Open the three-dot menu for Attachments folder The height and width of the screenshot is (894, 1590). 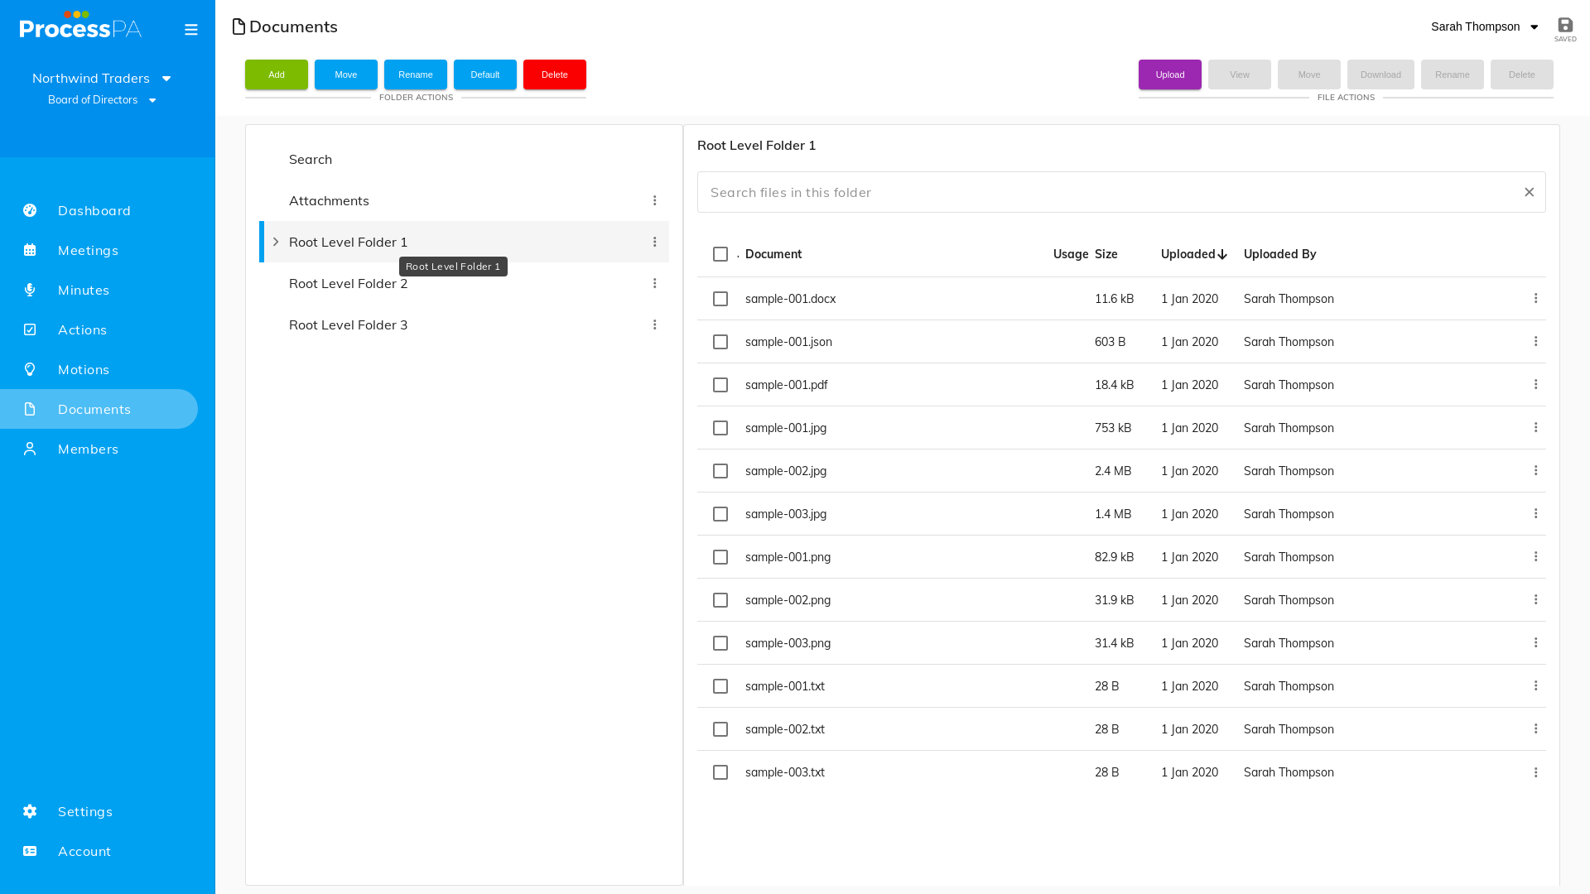tap(654, 200)
